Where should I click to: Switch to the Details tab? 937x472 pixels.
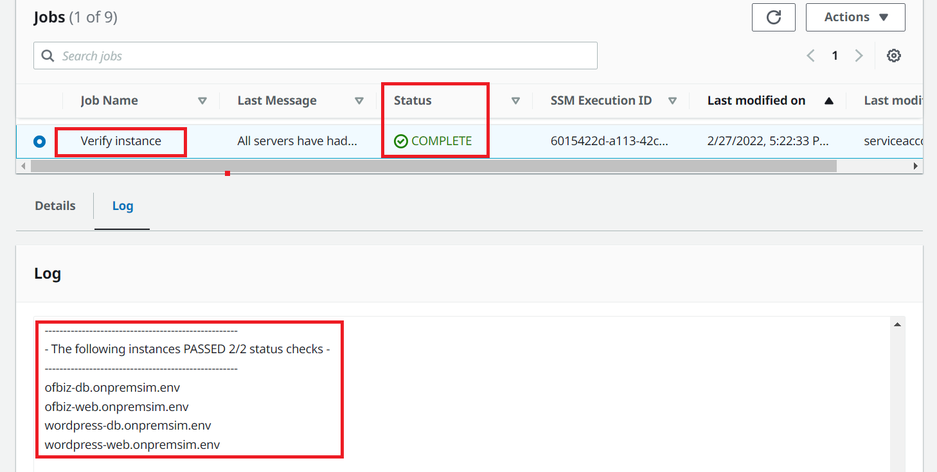[55, 206]
